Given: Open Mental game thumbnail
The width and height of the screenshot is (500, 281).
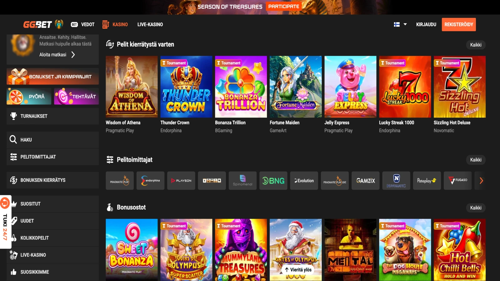Looking at the screenshot, I should coord(350,250).
